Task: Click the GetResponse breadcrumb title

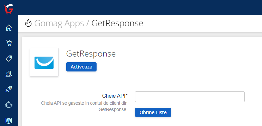Action: tap(117, 23)
